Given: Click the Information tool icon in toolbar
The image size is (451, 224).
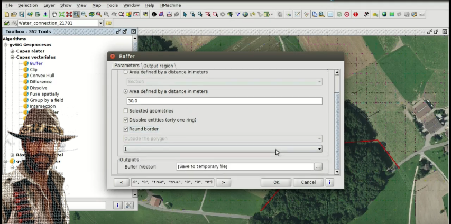Looking at the screenshot, I should tap(154, 14).
